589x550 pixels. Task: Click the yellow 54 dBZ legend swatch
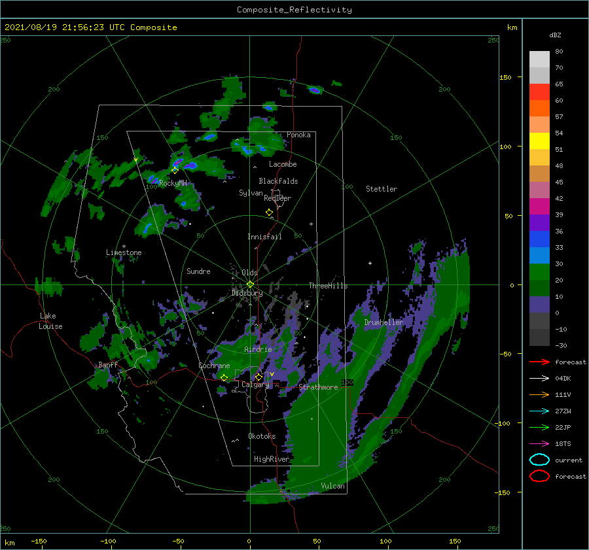[x=539, y=141]
